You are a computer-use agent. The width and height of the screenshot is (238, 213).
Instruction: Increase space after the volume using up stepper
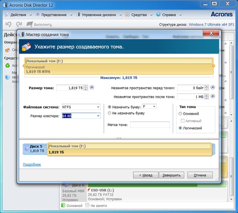tap(206, 96)
